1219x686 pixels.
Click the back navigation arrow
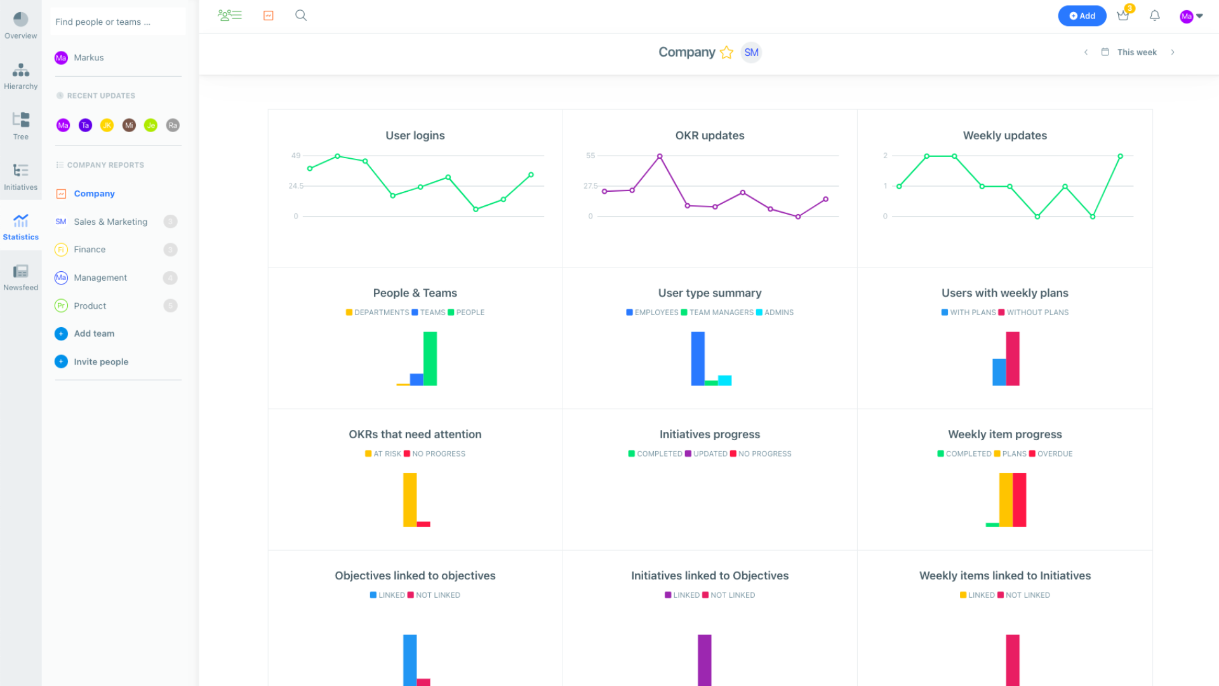click(1086, 52)
